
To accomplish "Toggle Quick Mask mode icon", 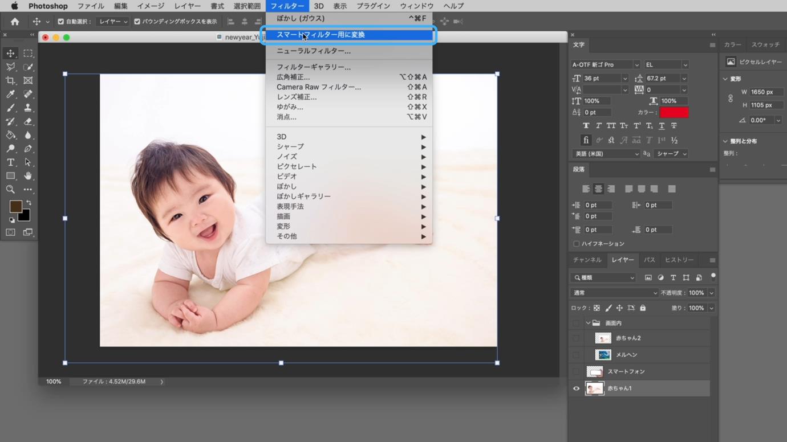I will tap(10, 232).
